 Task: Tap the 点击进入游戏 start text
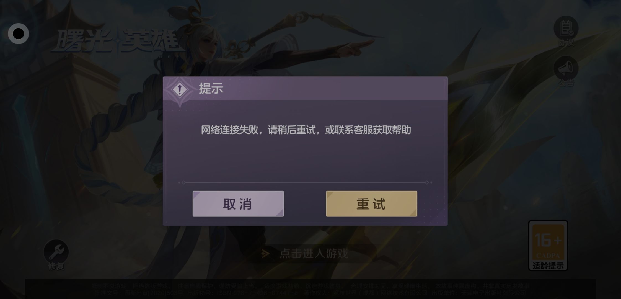coord(314,254)
